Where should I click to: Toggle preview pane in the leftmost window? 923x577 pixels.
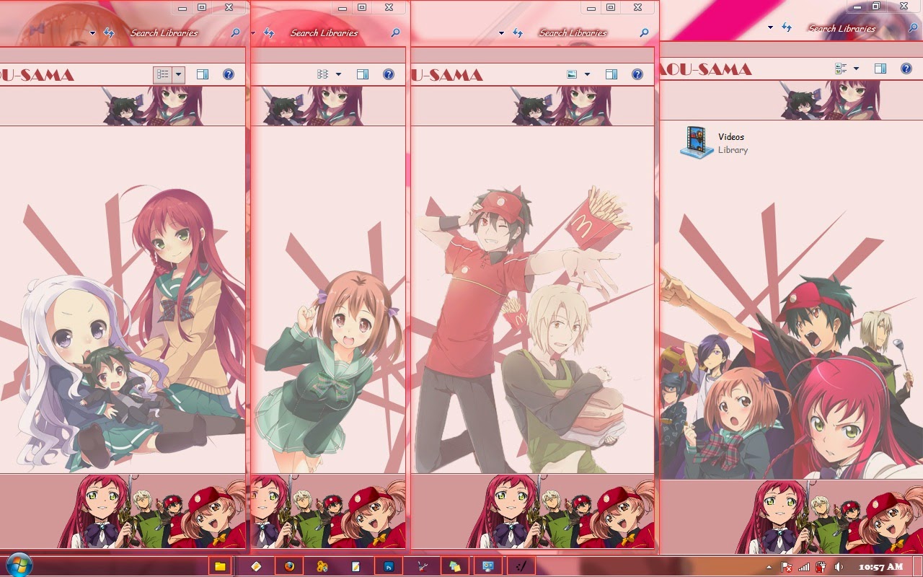coord(203,74)
